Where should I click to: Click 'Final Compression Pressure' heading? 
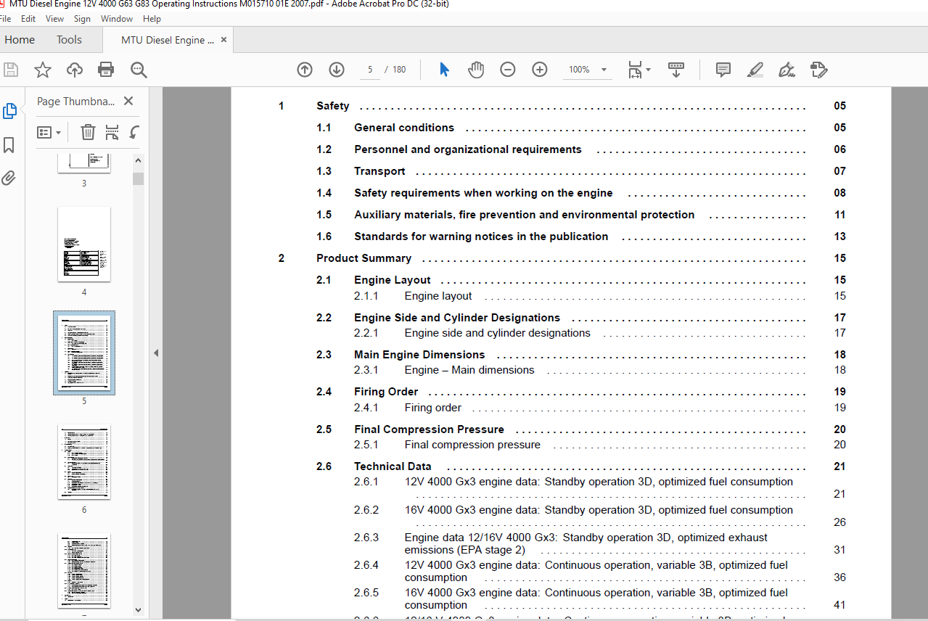pyautogui.click(x=429, y=429)
